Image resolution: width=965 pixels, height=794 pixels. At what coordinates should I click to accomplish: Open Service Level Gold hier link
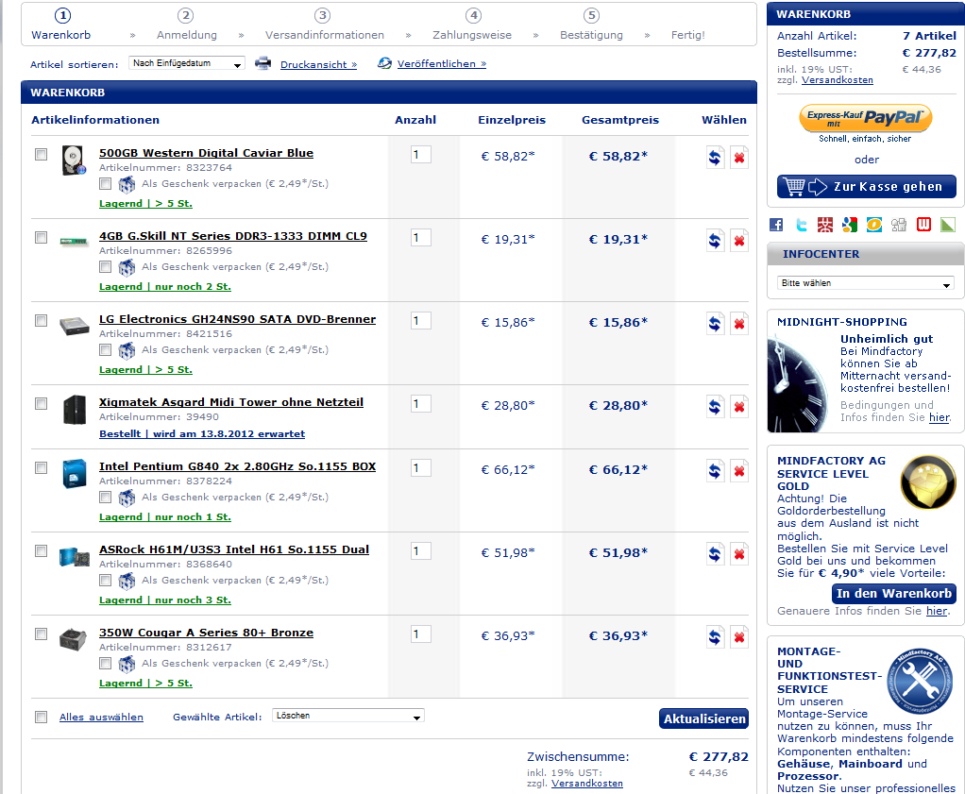pos(937,611)
